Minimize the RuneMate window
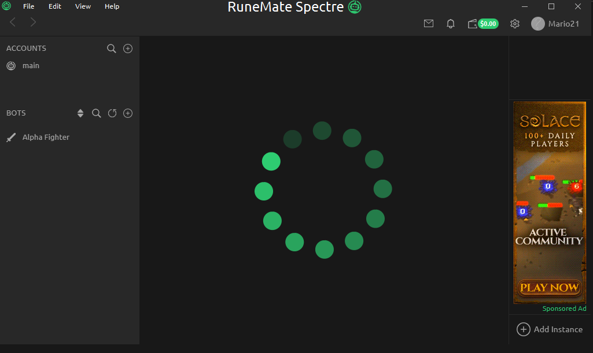Screen dimensions: 593x353 pos(525,6)
